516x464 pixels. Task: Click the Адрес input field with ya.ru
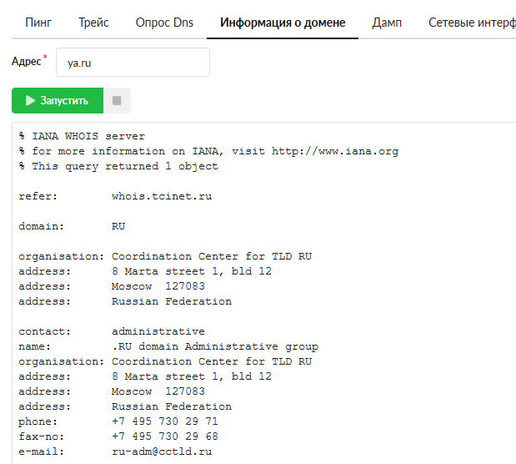pyautogui.click(x=133, y=63)
